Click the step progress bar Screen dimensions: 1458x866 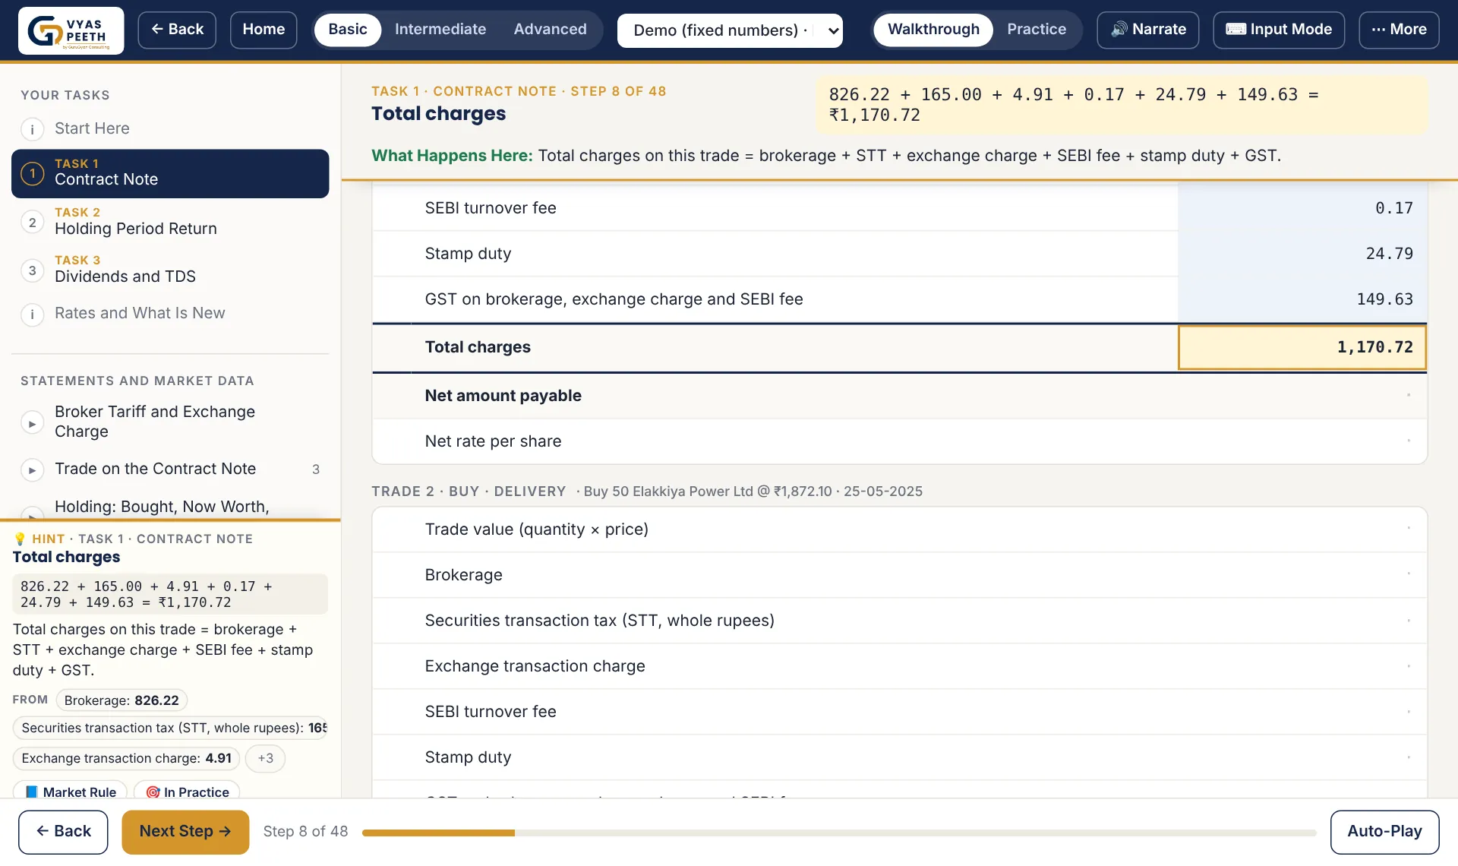(839, 833)
